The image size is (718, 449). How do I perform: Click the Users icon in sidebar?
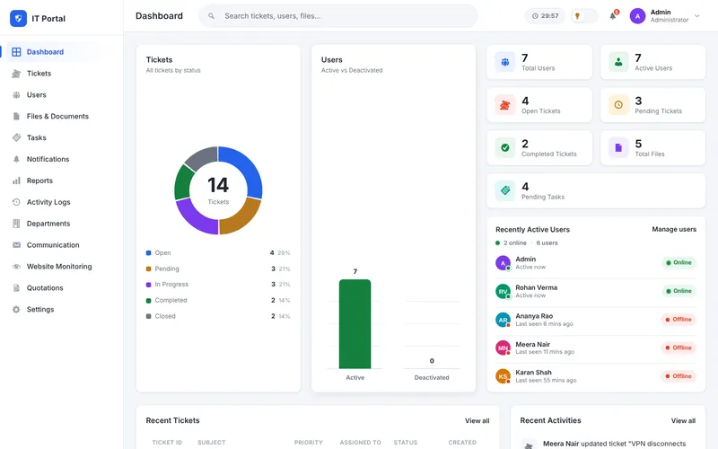pyautogui.click(x=16, y=95)
